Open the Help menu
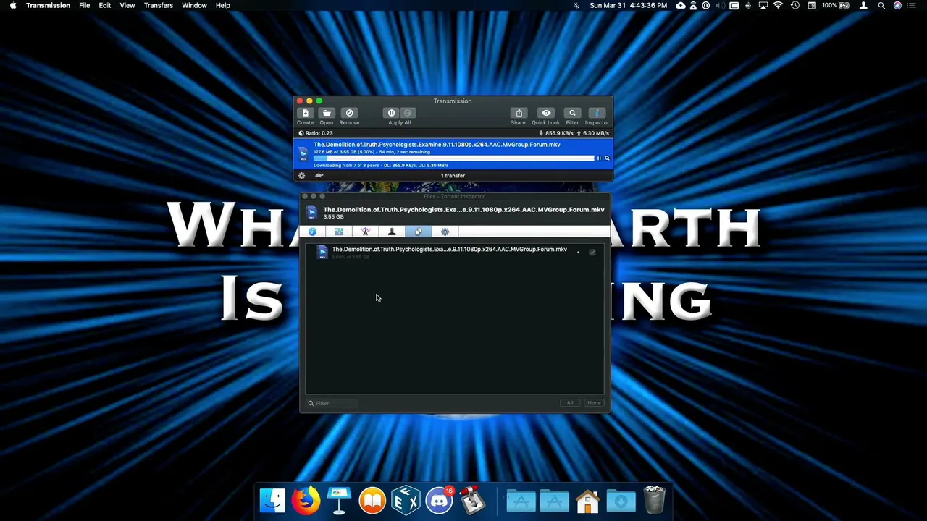This screenshot has width=927, height=521. [x=223, y=6]
